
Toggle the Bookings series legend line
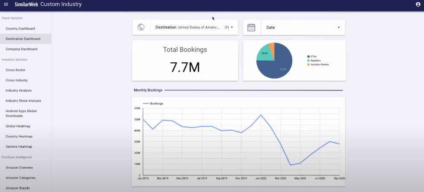click(146, 104)
